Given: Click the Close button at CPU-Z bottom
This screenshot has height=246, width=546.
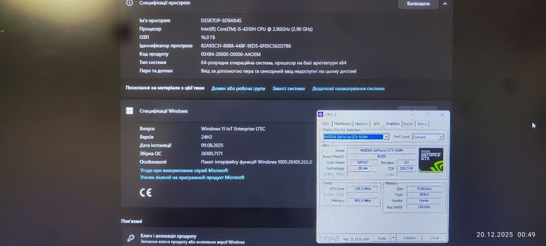Looking at the screenshot, I should (x=435, y=238).
